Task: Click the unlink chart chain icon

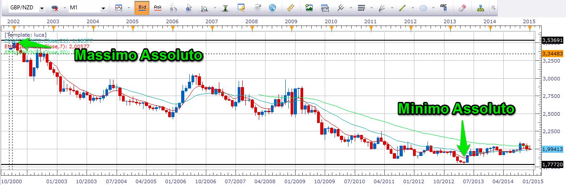Action: [x=56, y=8]
